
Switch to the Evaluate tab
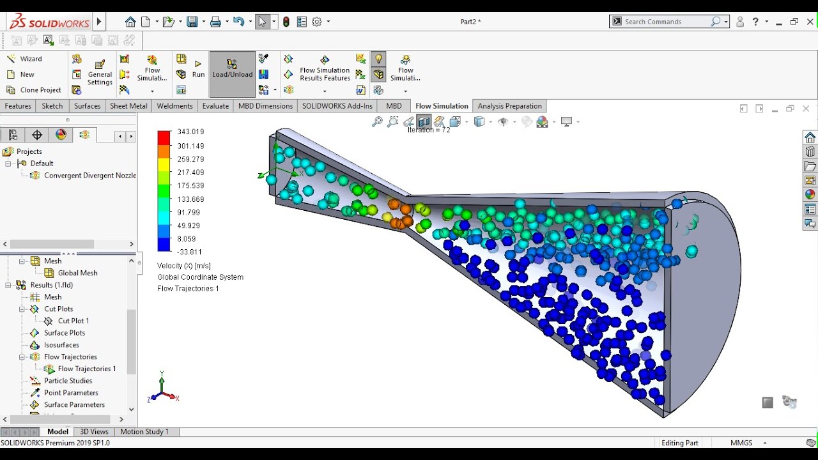click(x=215, y=106)
